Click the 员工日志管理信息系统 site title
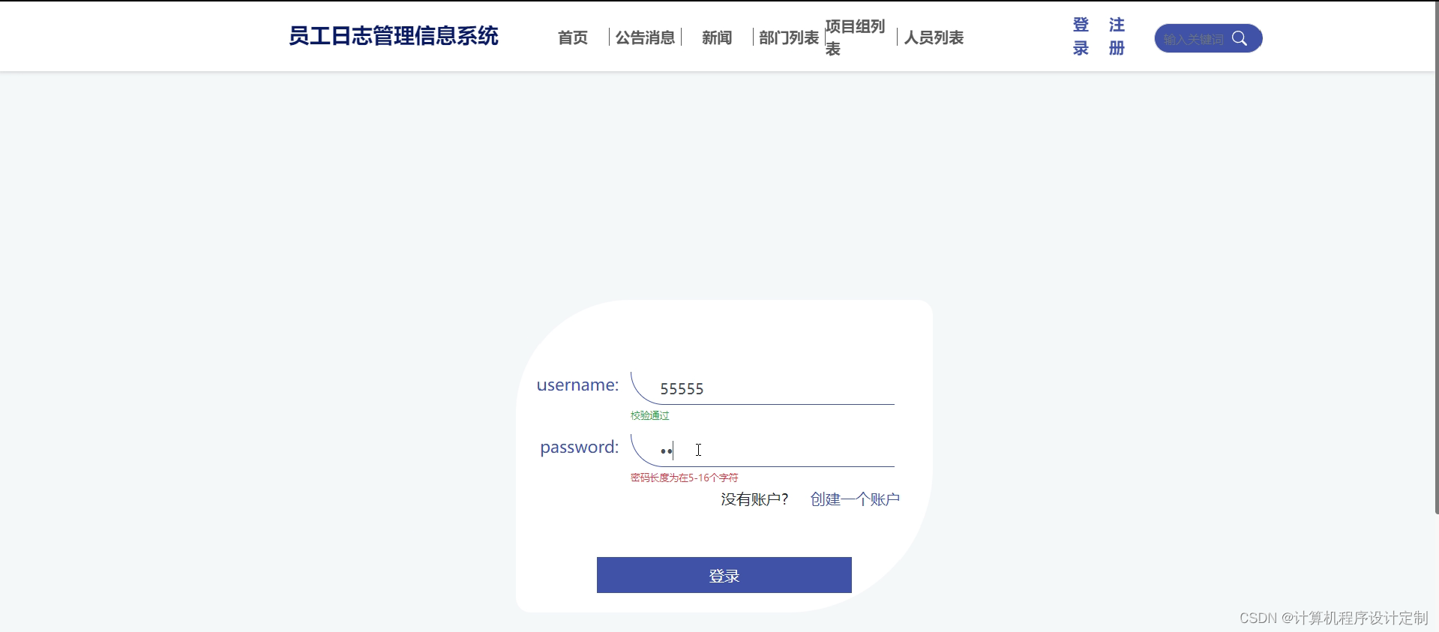1439x632 pixels. point(394,36)
